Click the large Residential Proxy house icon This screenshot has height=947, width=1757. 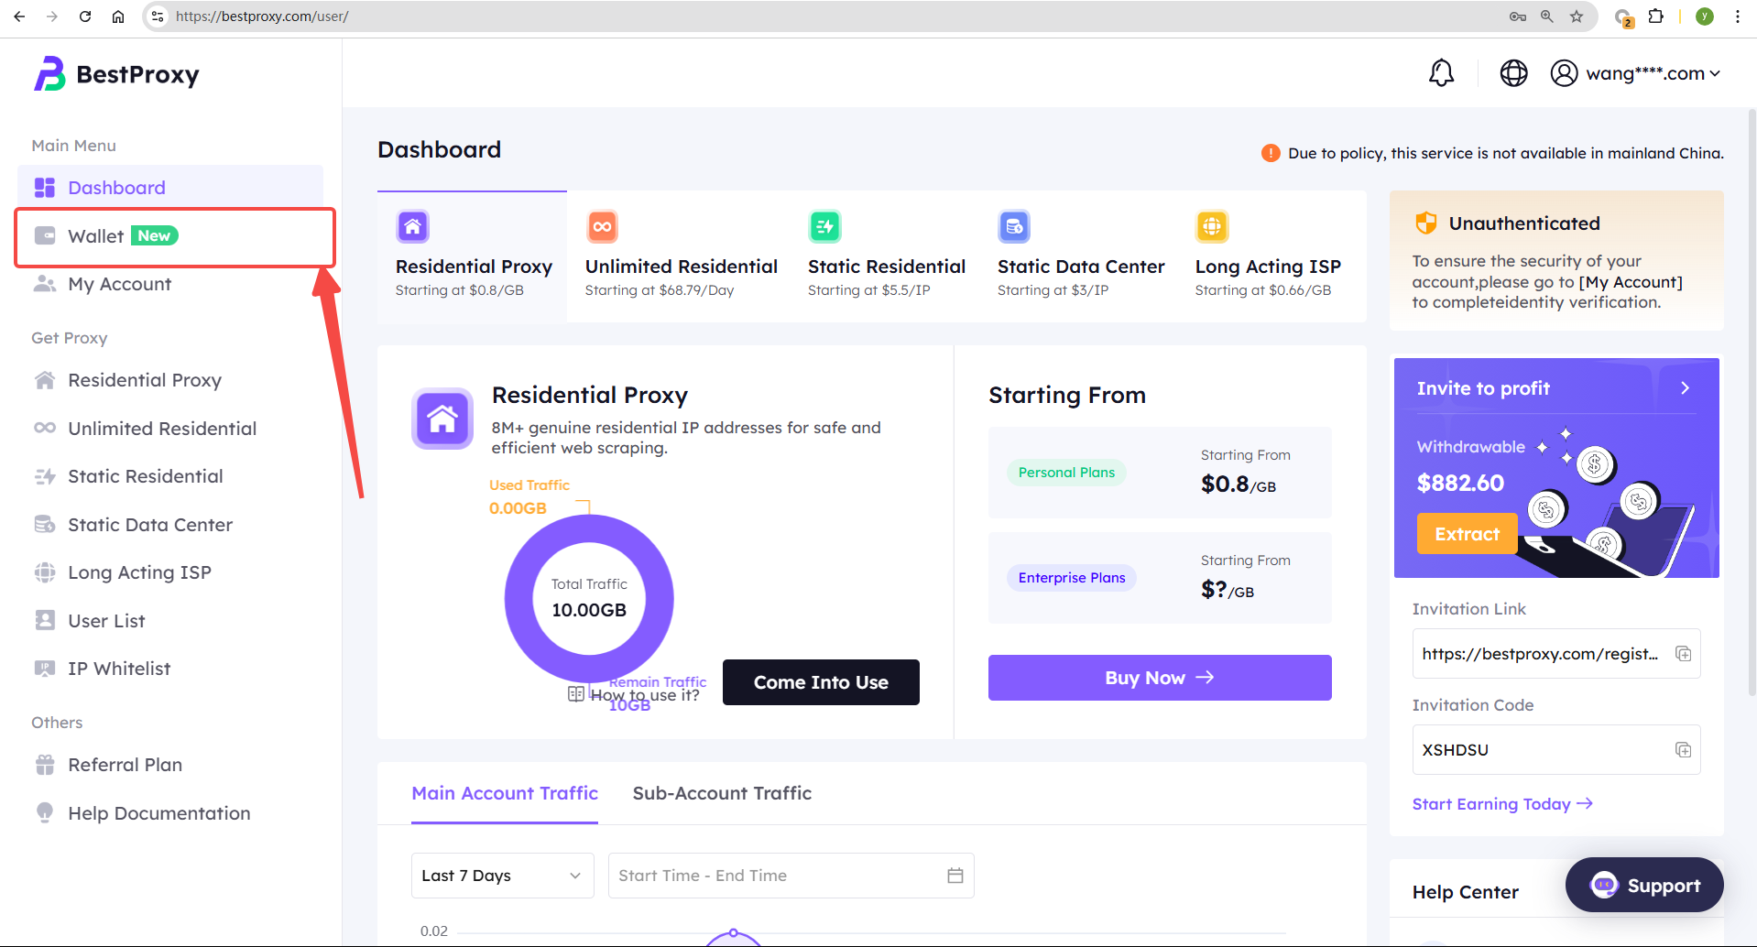[442, 419]
